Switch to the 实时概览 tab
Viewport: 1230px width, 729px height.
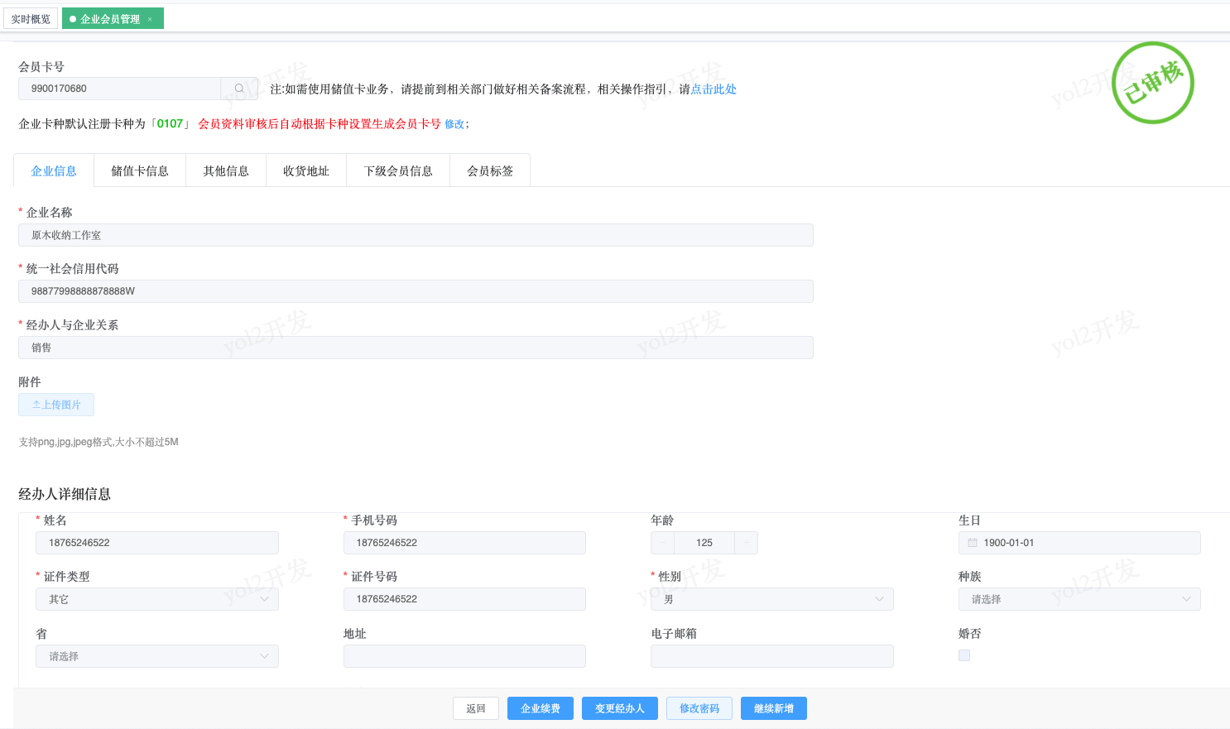[x=31, y=19]
